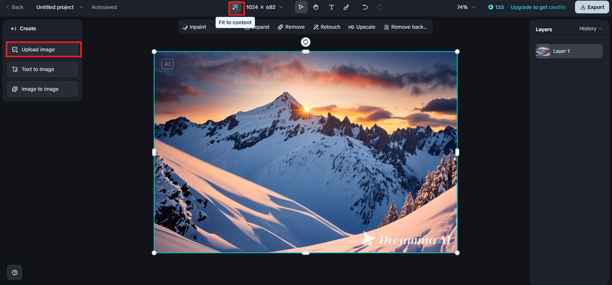Click the rotate handle above the image

[x=306, y=42]
